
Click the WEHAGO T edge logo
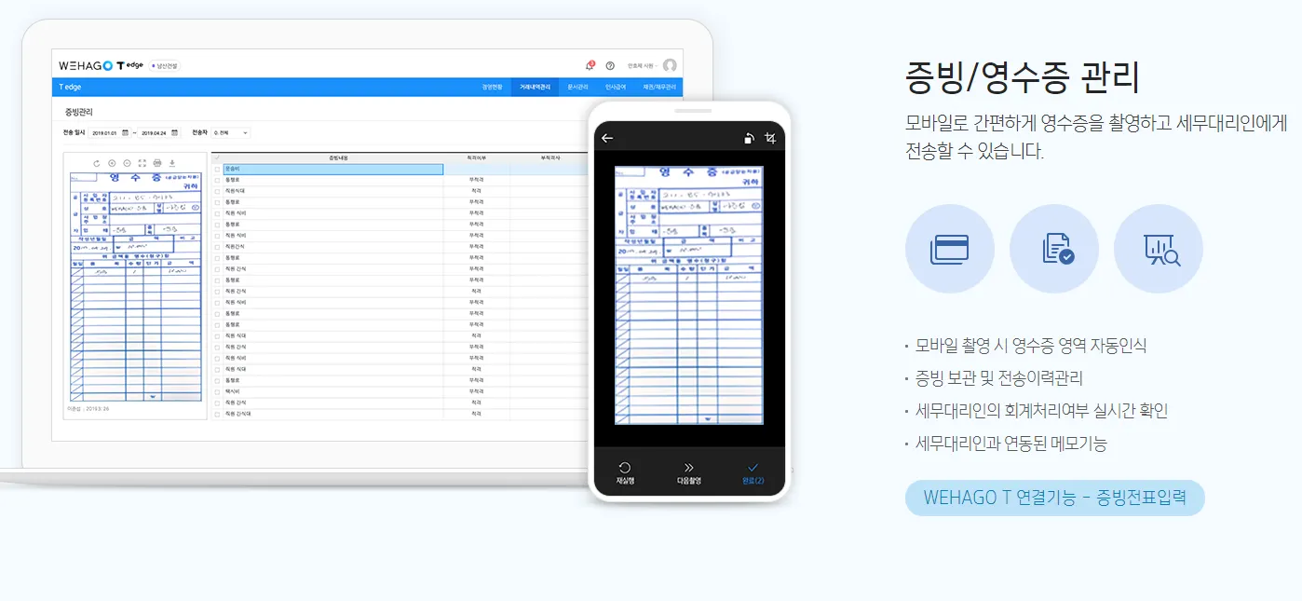tap(101, 65)
